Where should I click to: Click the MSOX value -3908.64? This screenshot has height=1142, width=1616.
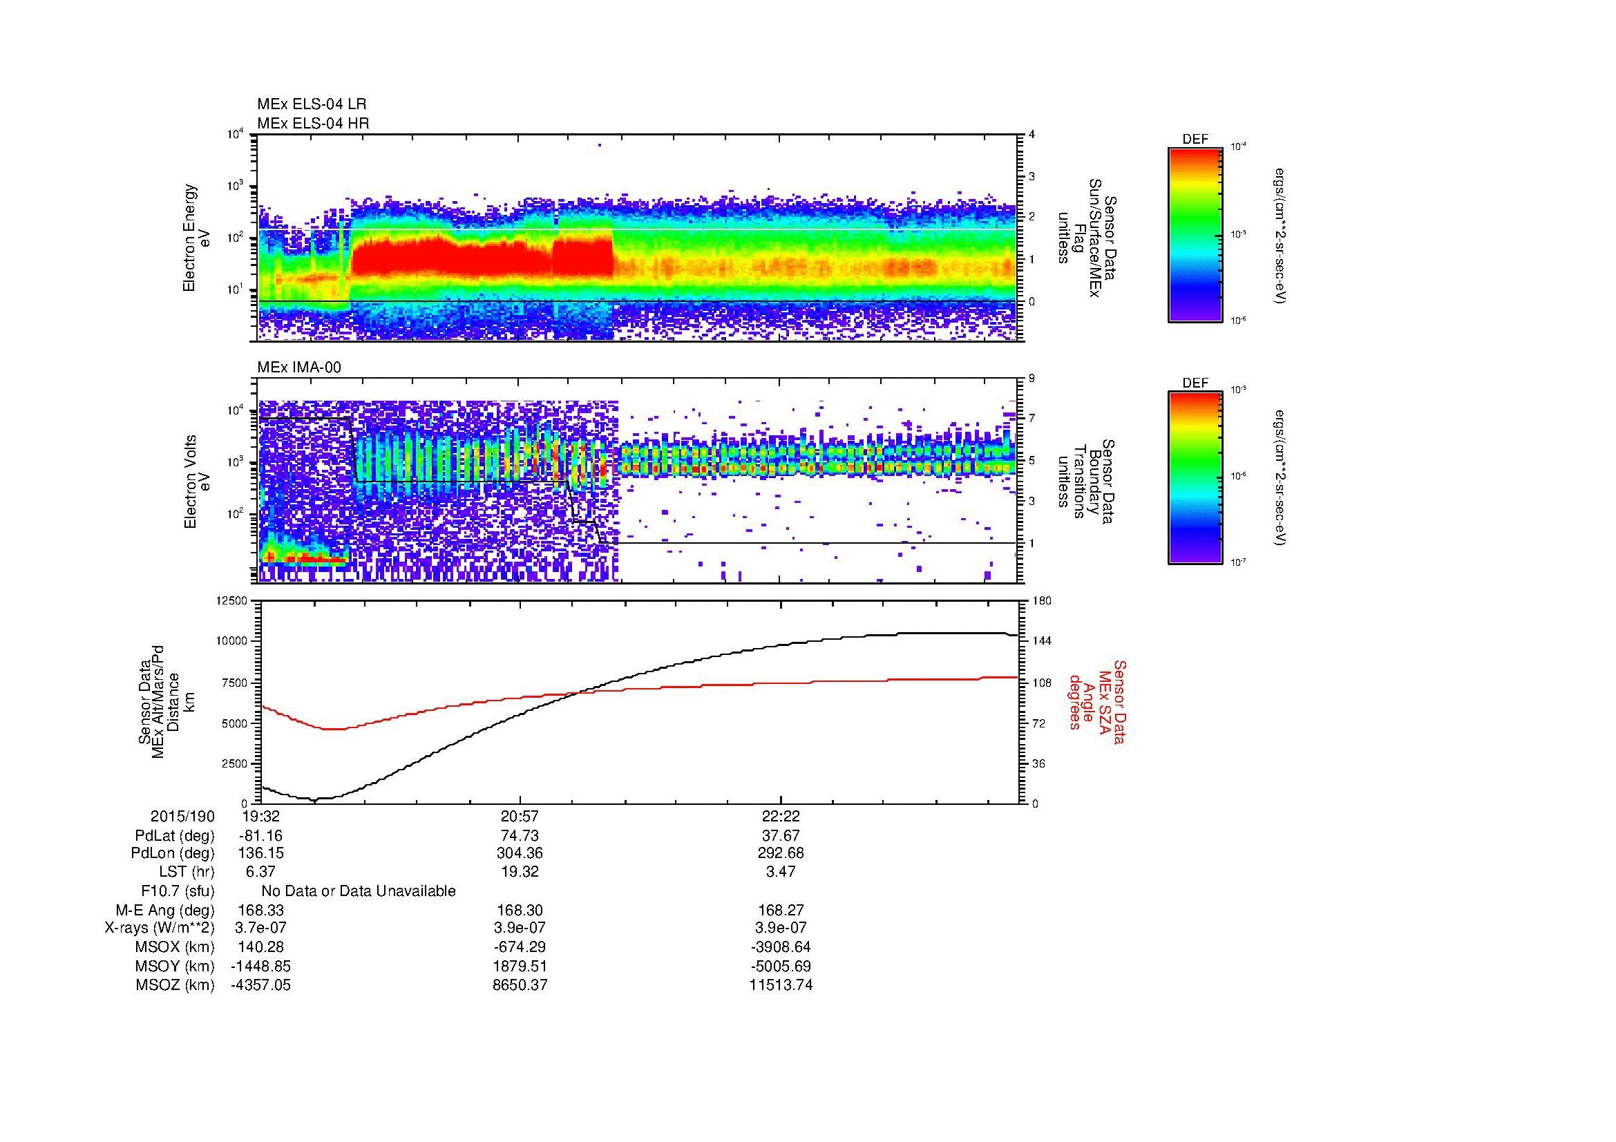[x=781, y=947]
